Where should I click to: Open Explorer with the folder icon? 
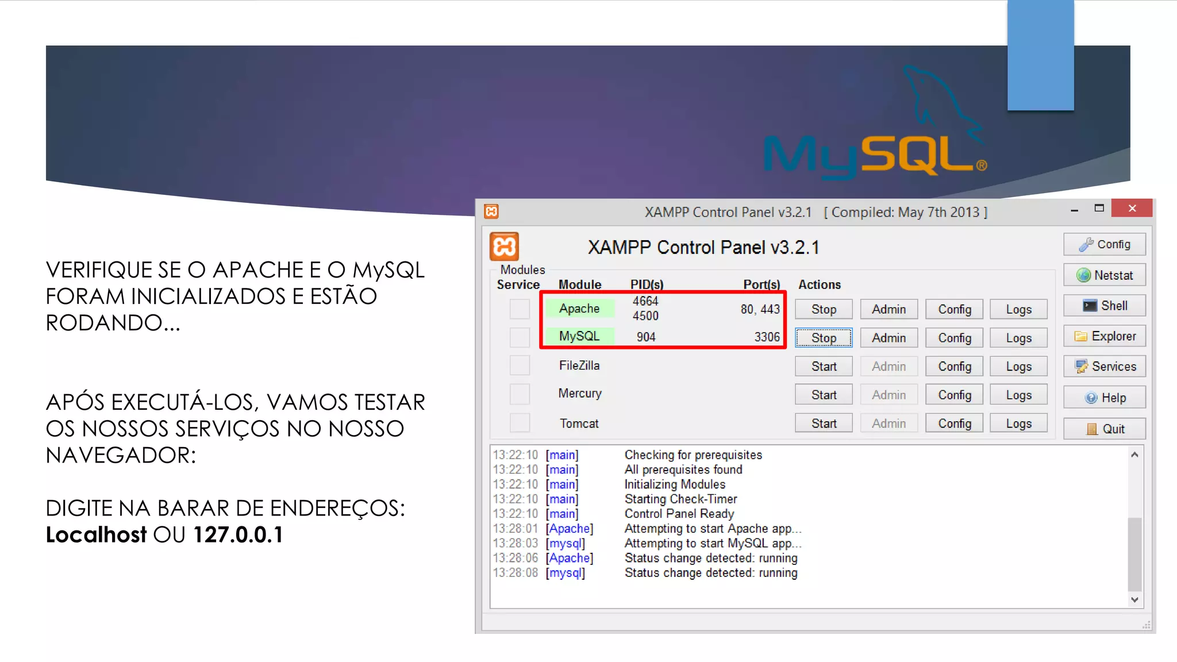pos(1104,336)
